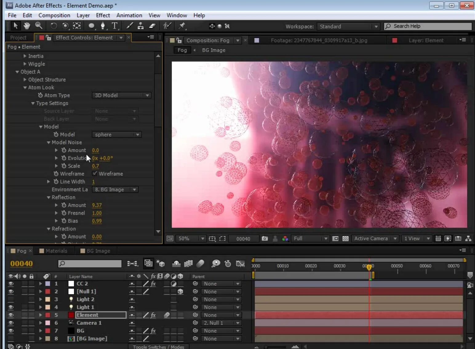The width and height of the screenshot is (475, 349).
Task: Switch to the BG Image timeline tab
Action: (x=98, y=251)
